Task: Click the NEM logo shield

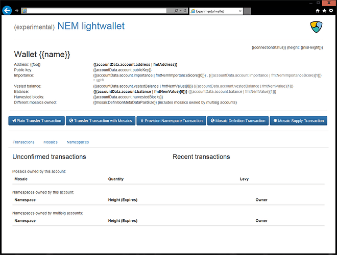Action: tap(316, 27)
